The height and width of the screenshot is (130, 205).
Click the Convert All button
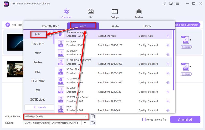(185, 119)
